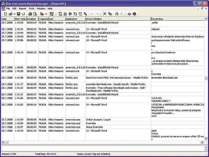Expand the dropdown arrow next to open folder
This screenshot has height=157, width=209.
click(x=15, y=14)
